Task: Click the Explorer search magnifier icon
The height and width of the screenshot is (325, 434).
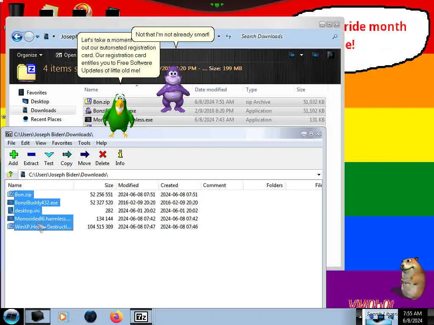Action: tap(335, 36)
